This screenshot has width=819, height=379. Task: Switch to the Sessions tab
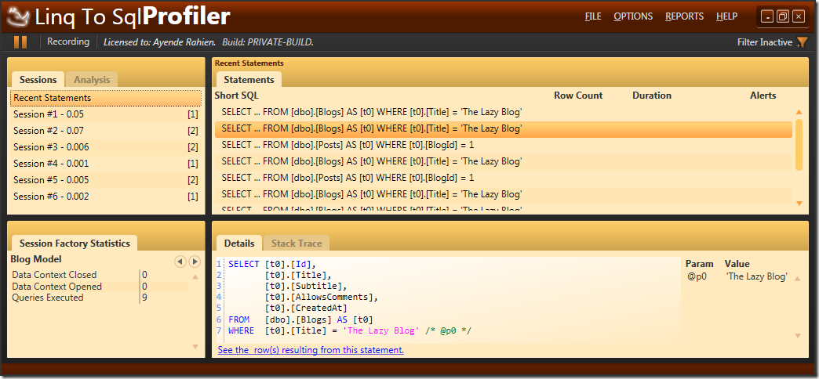[38, 80]
